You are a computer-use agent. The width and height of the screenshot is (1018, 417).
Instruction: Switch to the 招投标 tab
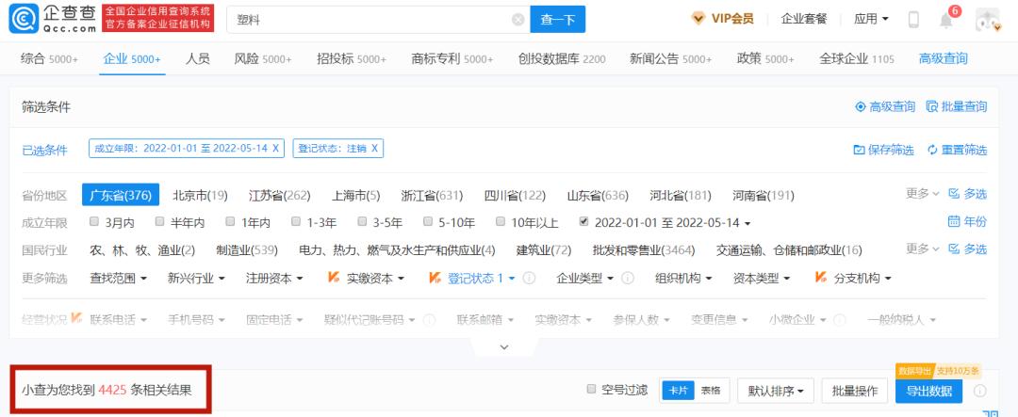[352, 59]
